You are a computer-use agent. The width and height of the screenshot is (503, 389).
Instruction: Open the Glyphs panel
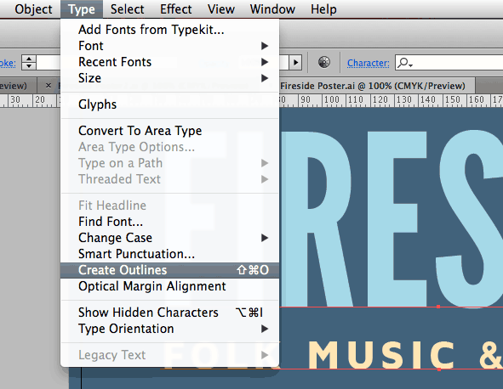click(x=169, y=104)
